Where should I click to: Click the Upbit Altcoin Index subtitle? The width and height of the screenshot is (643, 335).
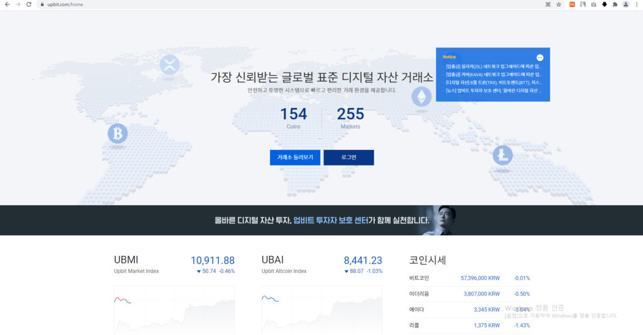(x=284, y=271)
